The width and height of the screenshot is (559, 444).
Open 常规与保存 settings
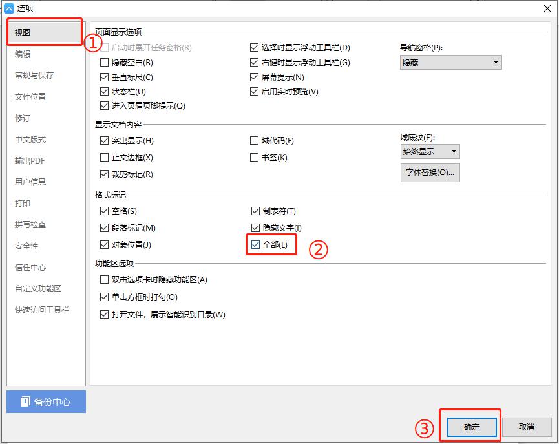click(x=34, y=75)
